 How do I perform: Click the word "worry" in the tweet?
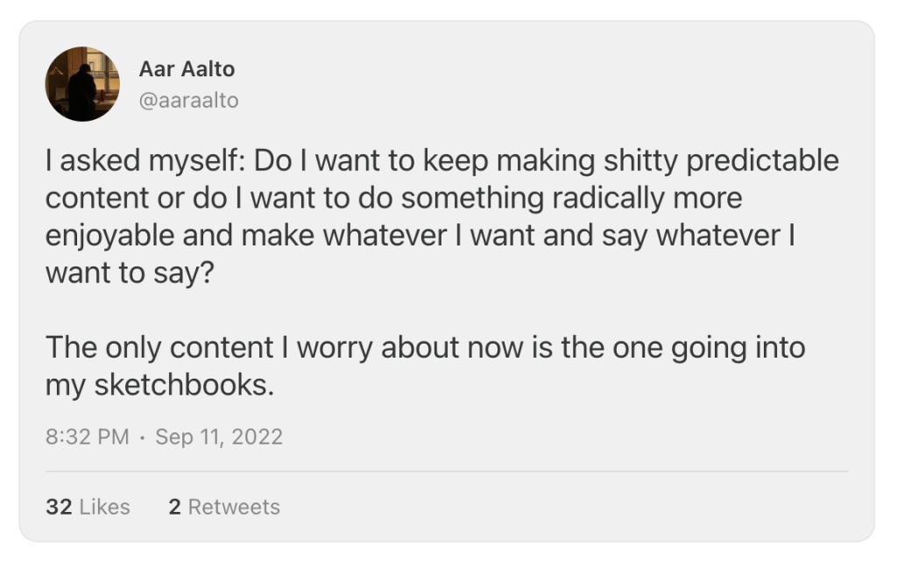tap(334, 347)
